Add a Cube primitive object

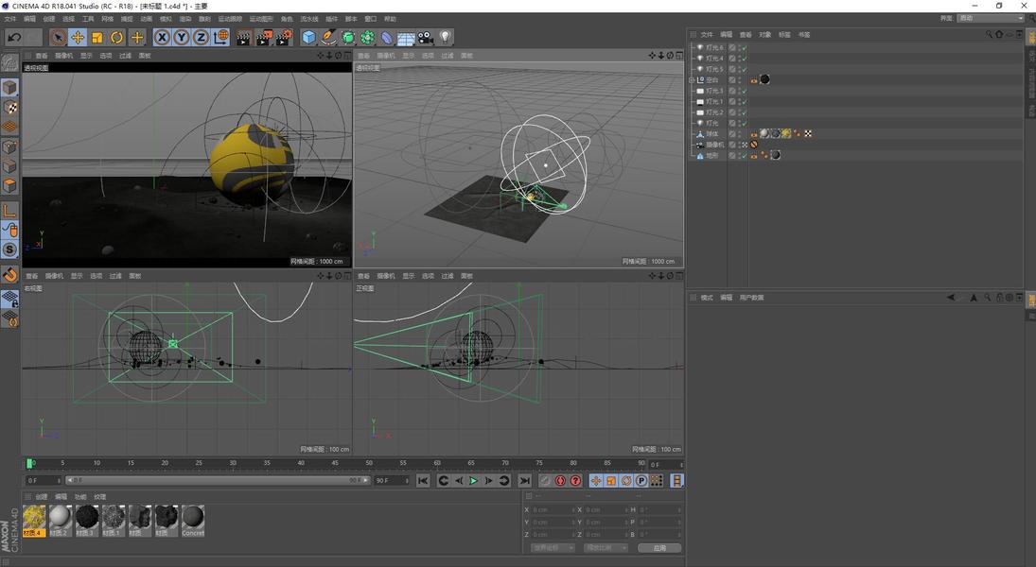click(308, 37)
